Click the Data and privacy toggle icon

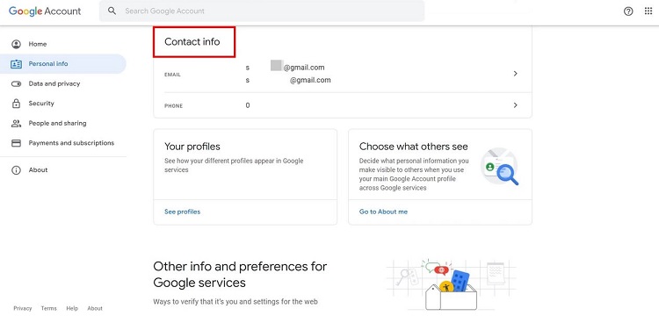click(16, 84)
